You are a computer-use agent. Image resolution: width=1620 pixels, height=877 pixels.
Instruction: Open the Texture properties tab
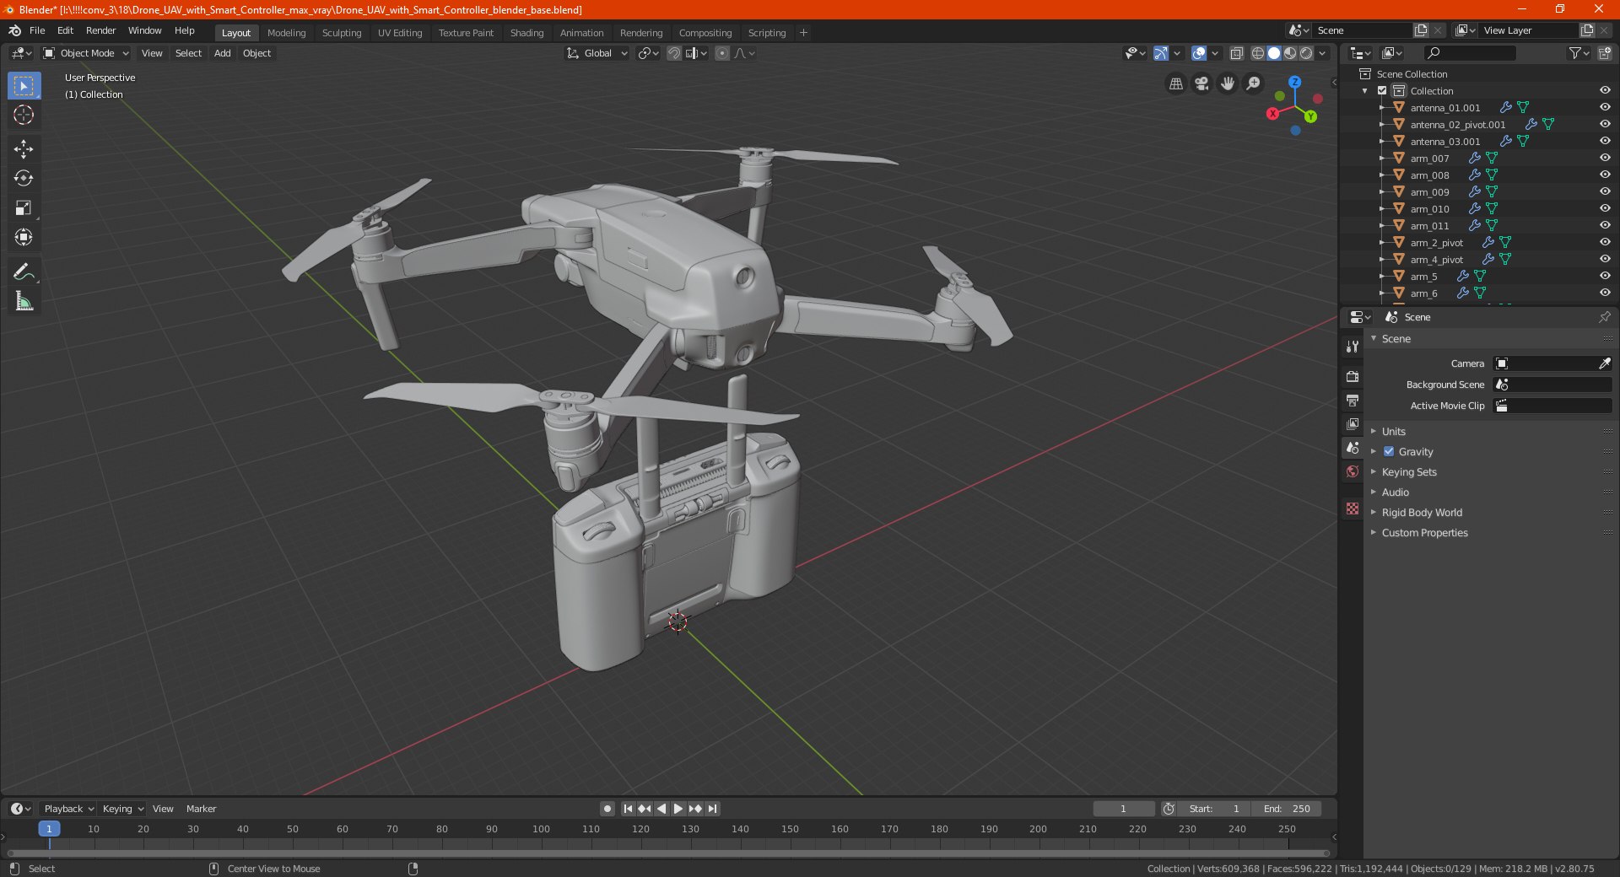pos(1353,508)
